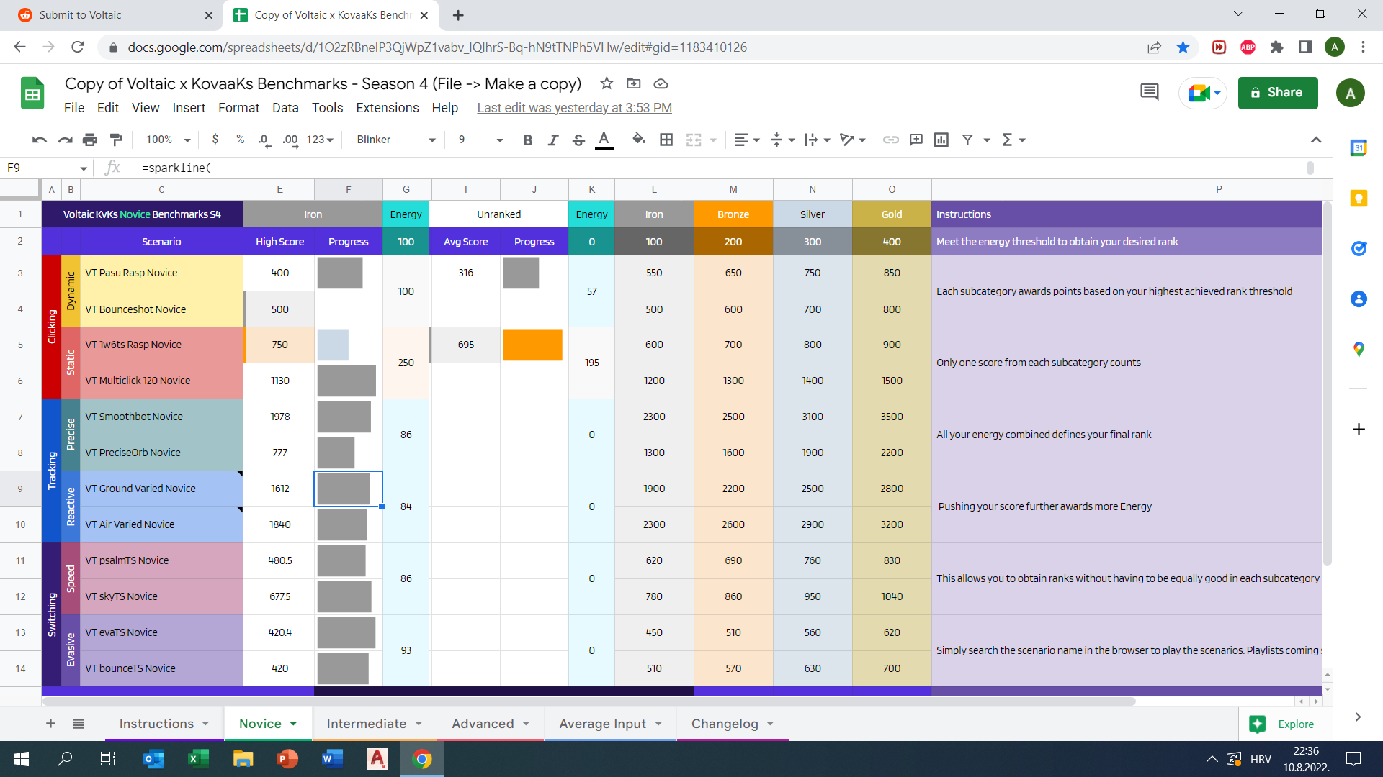Click the Insert comment icon
The image size is (1383, 777).
click(x=916, y=140)
